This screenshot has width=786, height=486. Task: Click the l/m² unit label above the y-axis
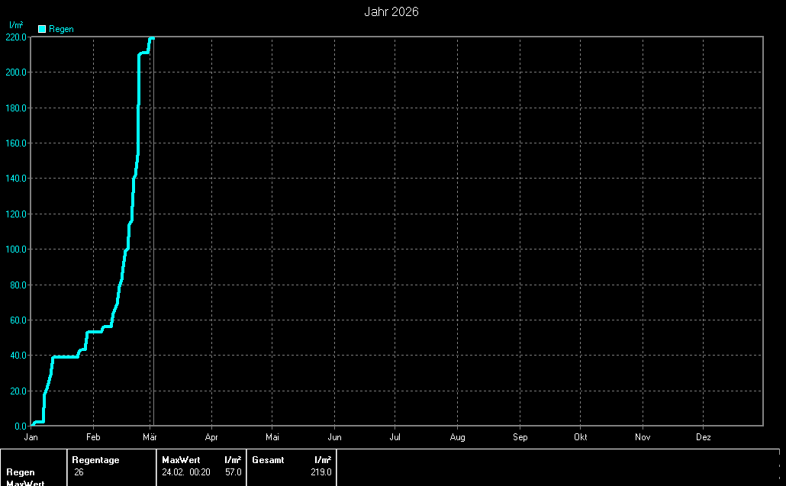pyautogui.click(x=15, y=25)
